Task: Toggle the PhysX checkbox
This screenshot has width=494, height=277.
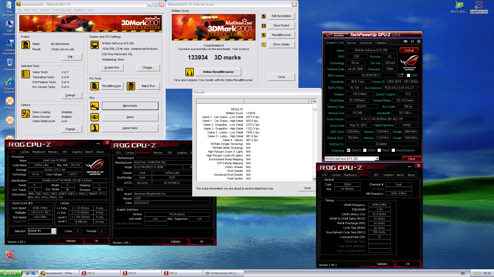Action: (x=379, y=150)
